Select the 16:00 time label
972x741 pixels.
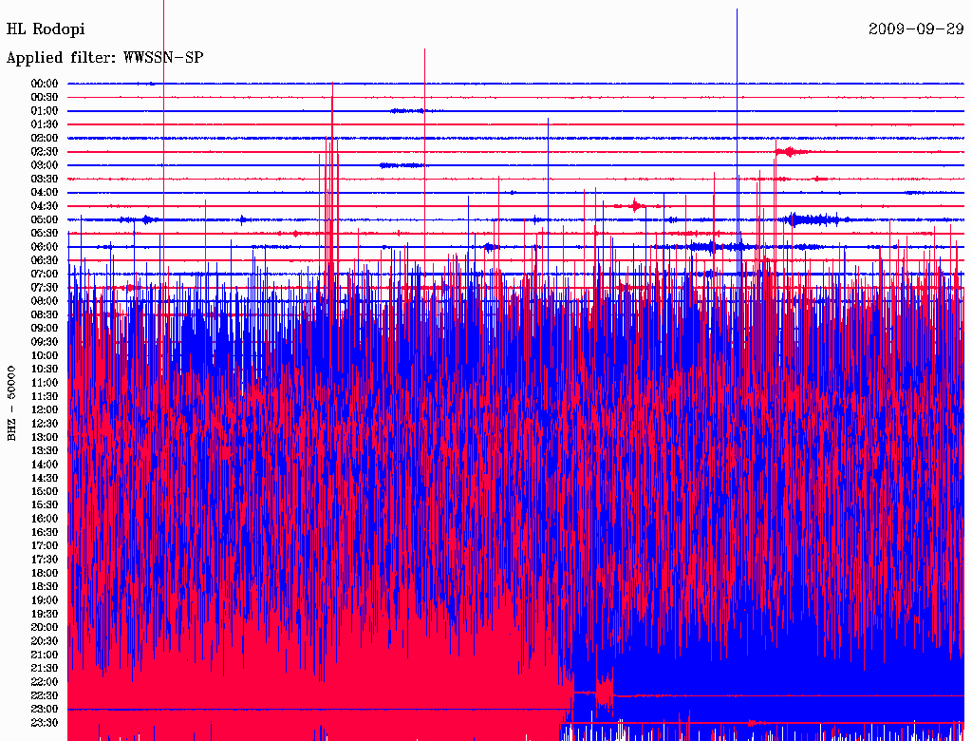(45, 519)
